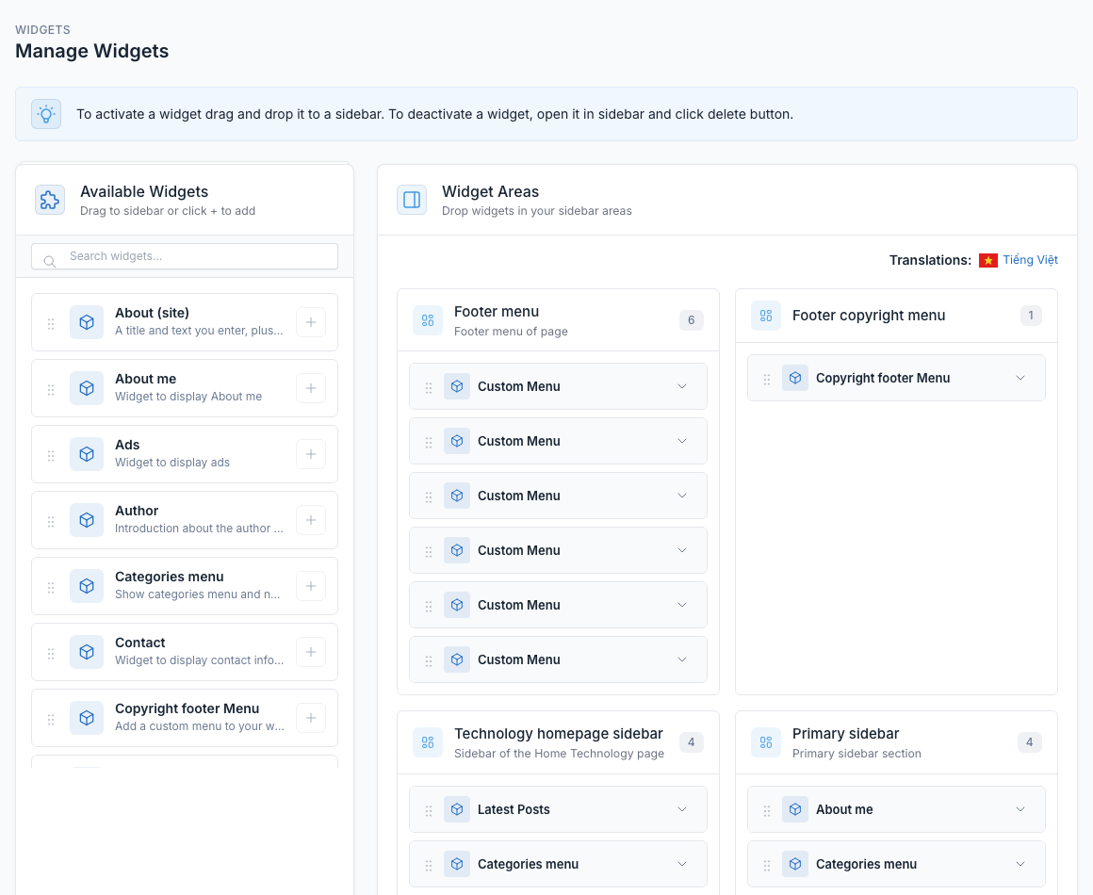Image resolution: width=1093 pixels, height=895 pixels.
Task: Click grid icon beside Technology homepage sidebar
Action: (428, 742)
